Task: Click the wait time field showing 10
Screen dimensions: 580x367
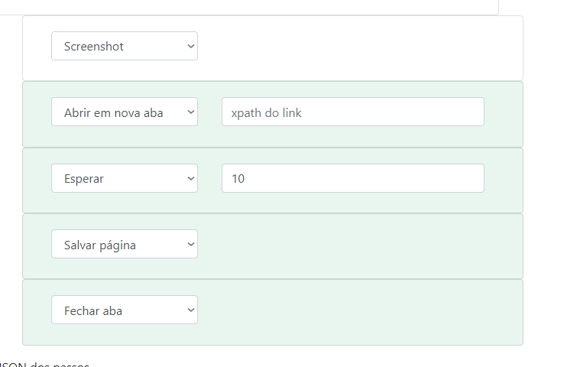Action: coord(352,178)
